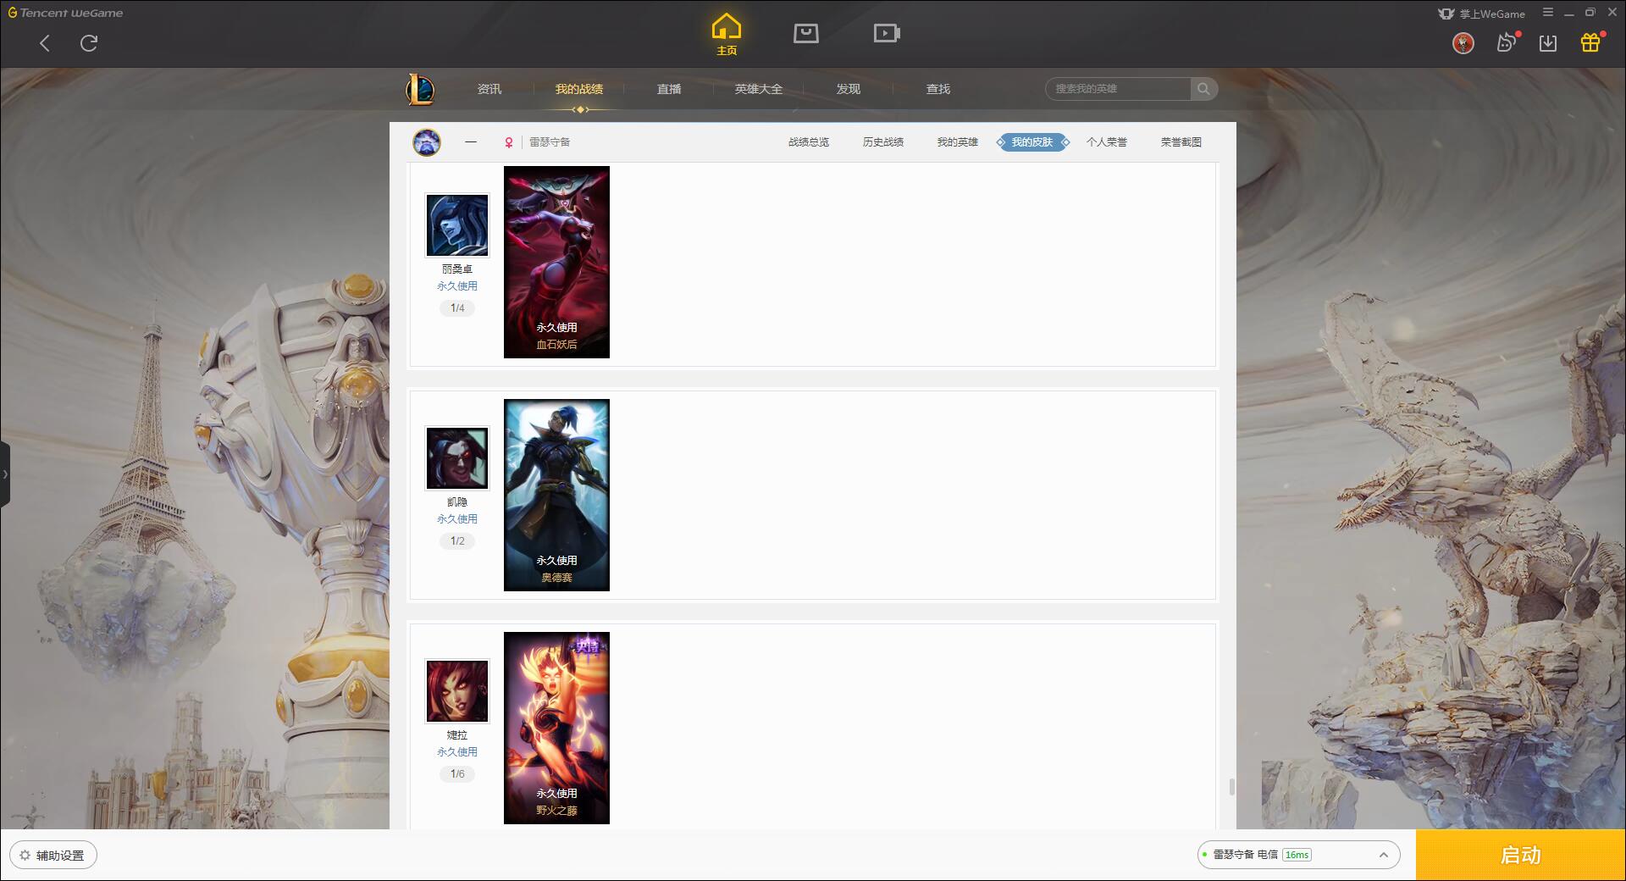The width and height of the screenshot is (1626, 881).
Task: Switch to 战绩总览 overview
Action: 809,142
